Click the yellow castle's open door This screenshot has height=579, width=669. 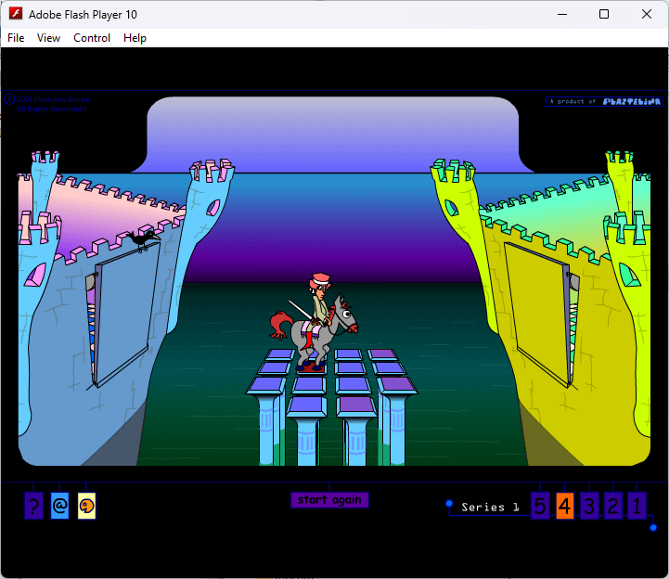tap(538, 314)
